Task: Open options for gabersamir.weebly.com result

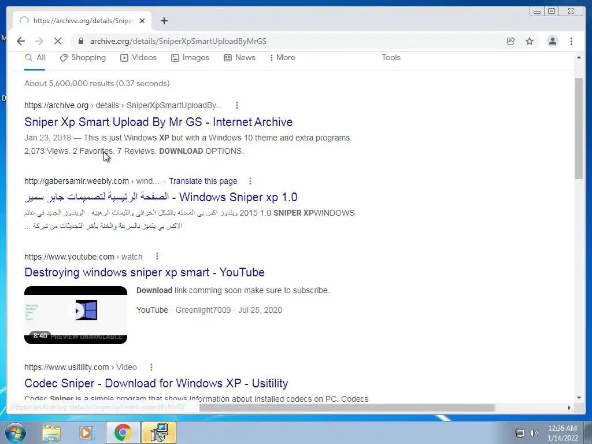Action: pos(250,181)
